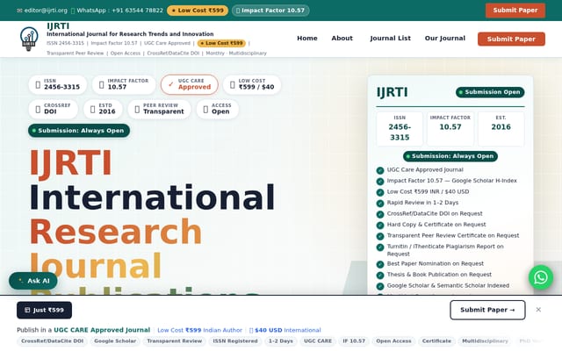Click Submit Paper → in bottom banner

(487, 310)
